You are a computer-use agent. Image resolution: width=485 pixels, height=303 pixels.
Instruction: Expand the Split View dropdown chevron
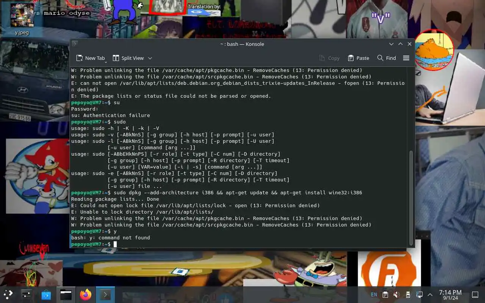click(x=150, y=58)
